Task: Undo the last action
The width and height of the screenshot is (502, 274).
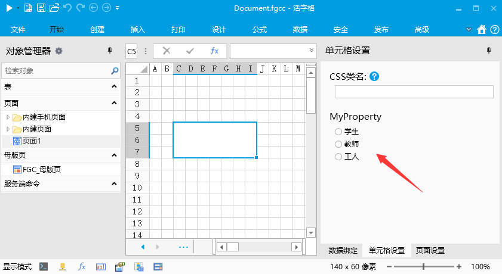Action: coord(67,8)
